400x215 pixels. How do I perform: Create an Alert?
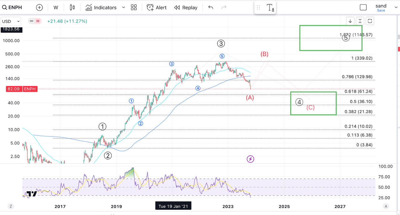(x=157, y=7)
